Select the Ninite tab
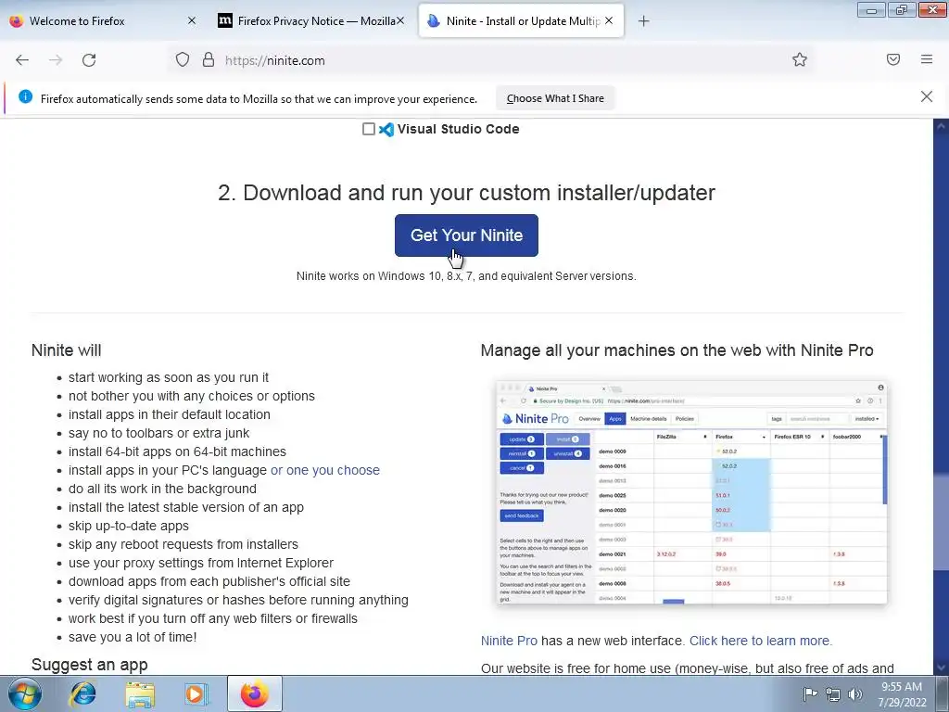The image size is (949, 712). pyautogui.click(x=521, y=21)
